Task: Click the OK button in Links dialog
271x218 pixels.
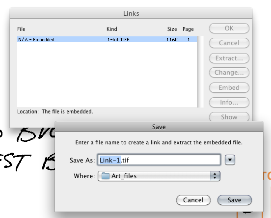Action: click(229, 28)
